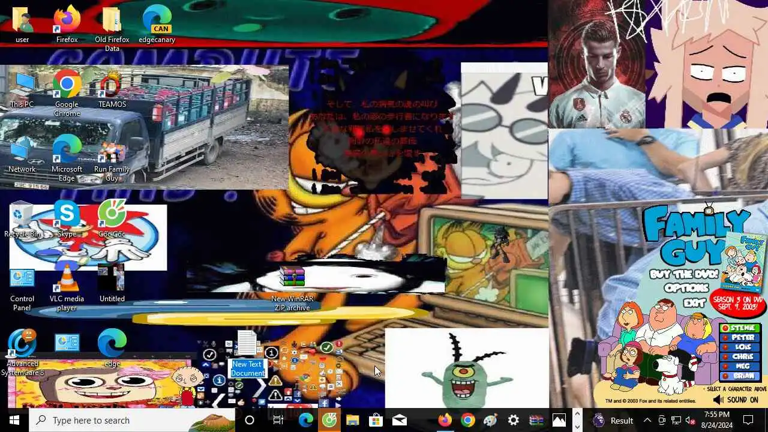Launch the Advanced SystemCare 8 shortcut
The width and height of the screenshot is (768, 432).
click(x=22, y=353)
